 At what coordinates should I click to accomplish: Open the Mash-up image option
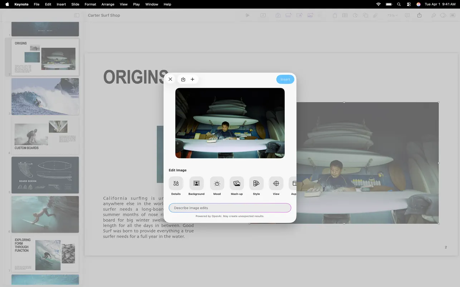236,183
